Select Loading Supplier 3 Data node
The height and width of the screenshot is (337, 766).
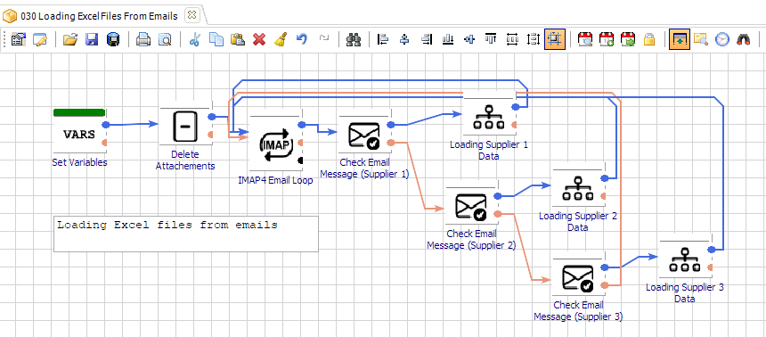[x=685, y=259]
